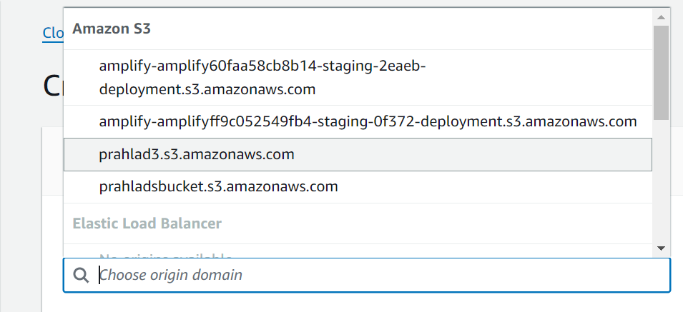Screen dimensions: 683x312
Task: Click the magnifying glass search icon
Action: (x=82, y=276)
